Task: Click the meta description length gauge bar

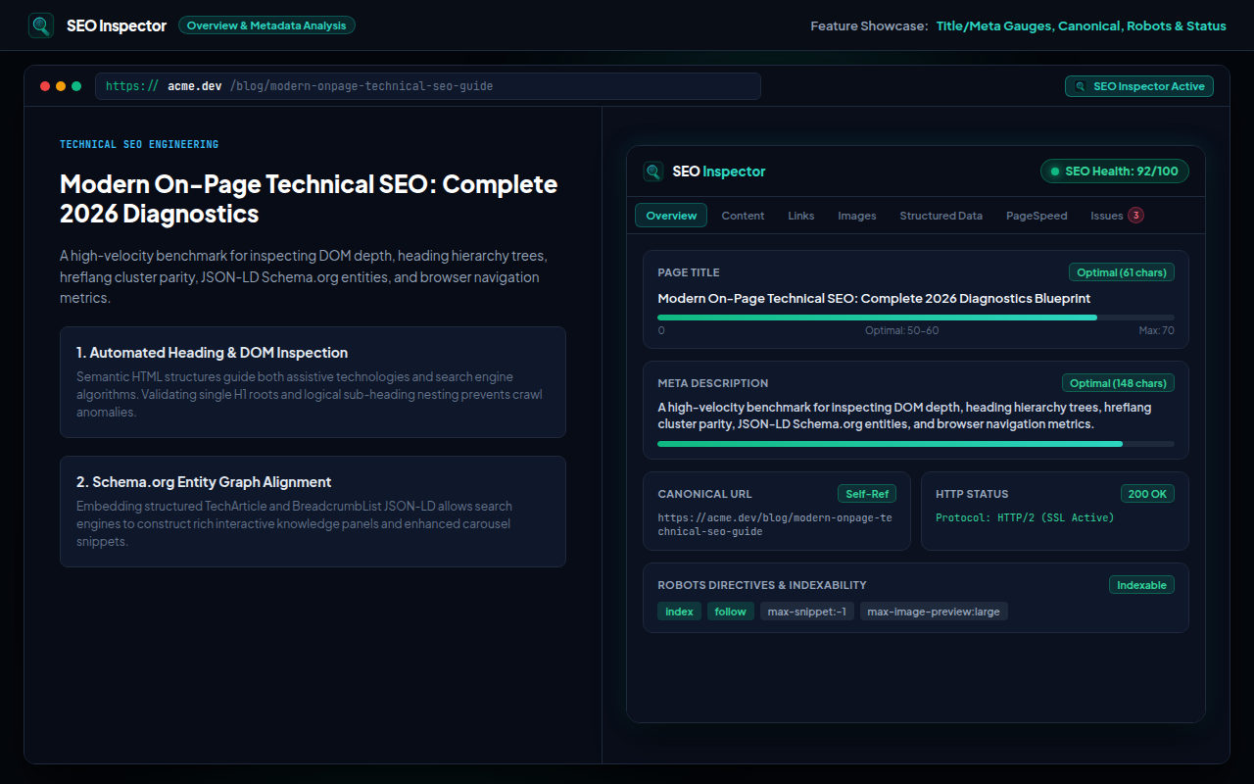Action: 916,444
